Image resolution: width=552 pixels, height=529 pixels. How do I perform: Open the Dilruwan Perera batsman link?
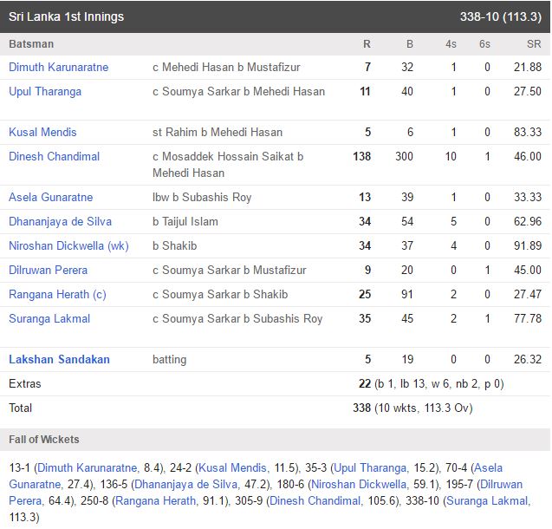(48, 270)
